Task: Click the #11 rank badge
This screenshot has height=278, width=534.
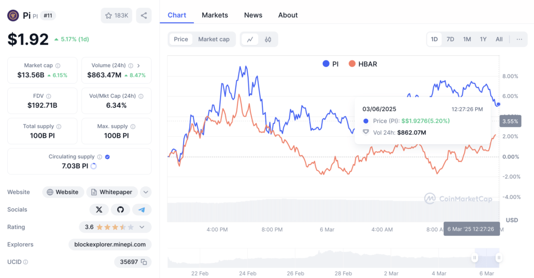Action: coord(48,16)
